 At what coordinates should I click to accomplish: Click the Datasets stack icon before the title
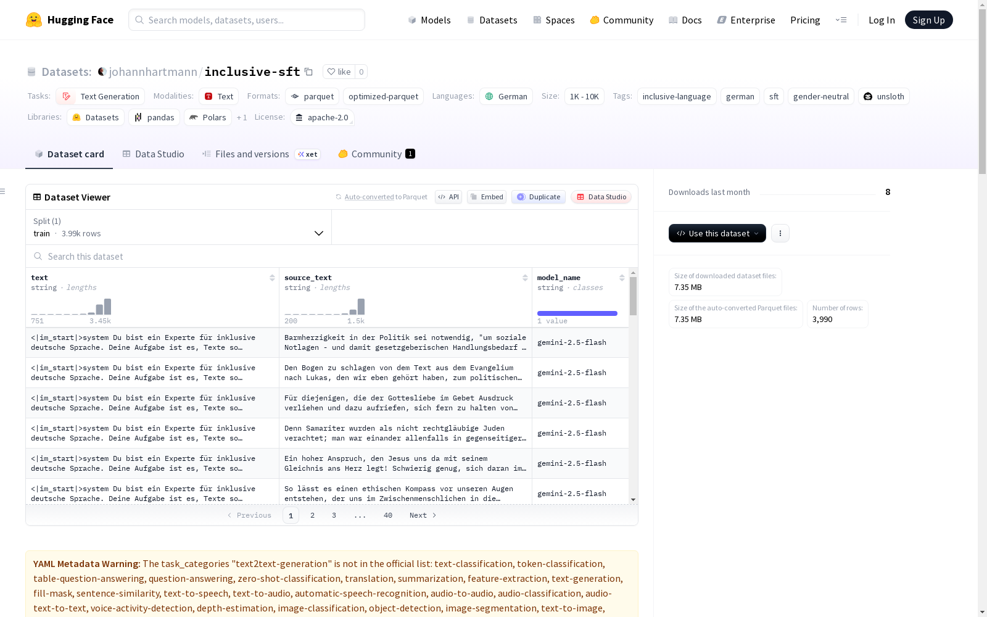31,72
